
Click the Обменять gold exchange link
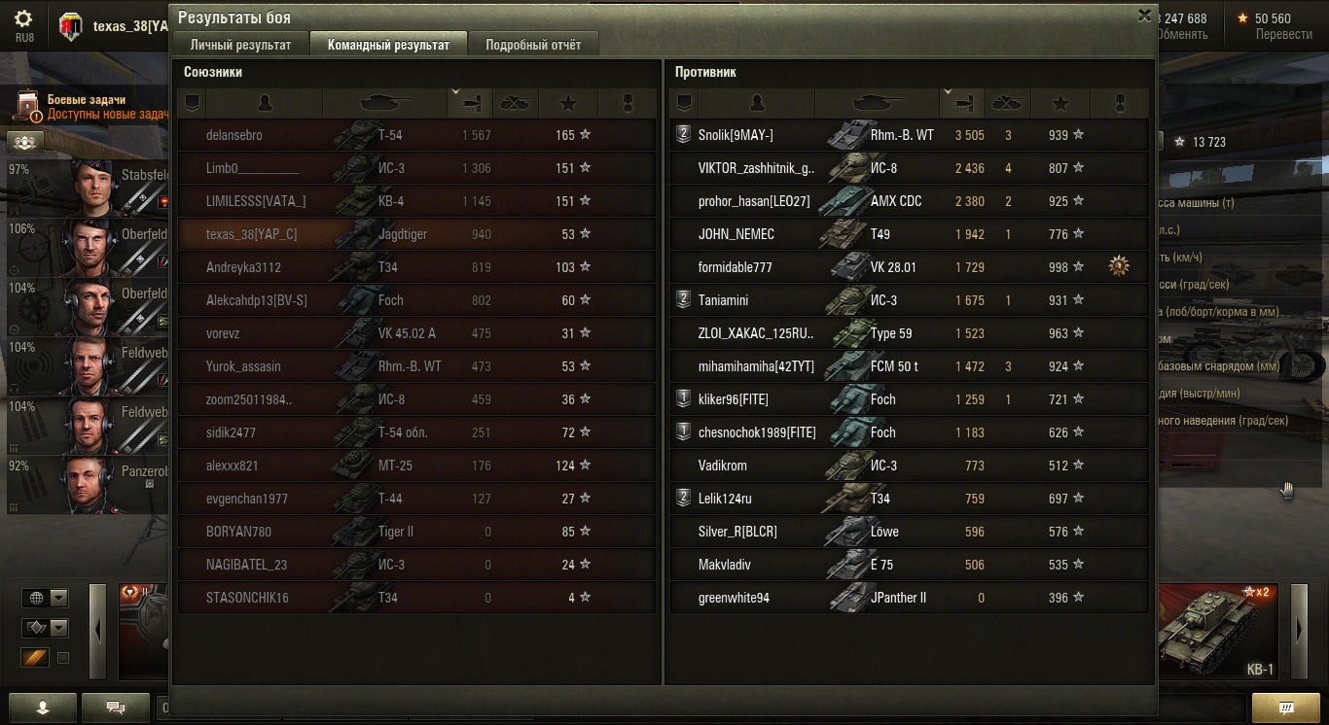[x=1180, y=34]
